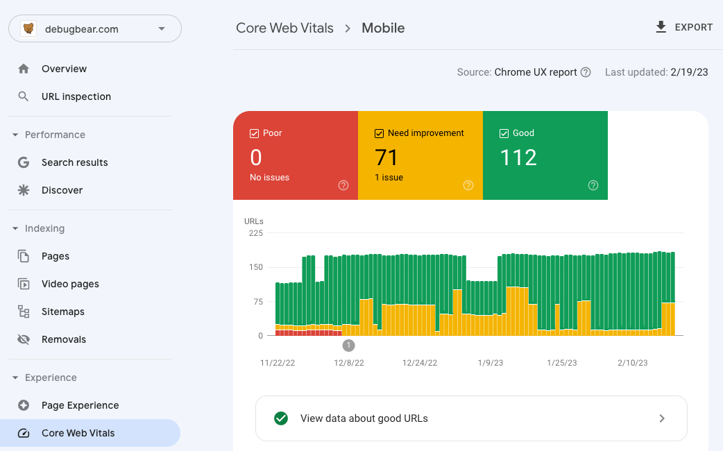
Task: Click annotation marker 1 on the chart
Action: [348, 345]
